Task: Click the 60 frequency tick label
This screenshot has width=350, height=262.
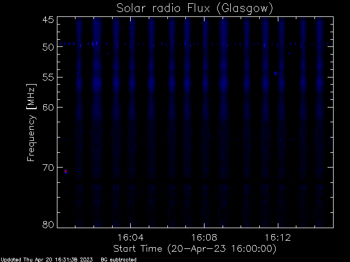Action: (x=48, y=108)
